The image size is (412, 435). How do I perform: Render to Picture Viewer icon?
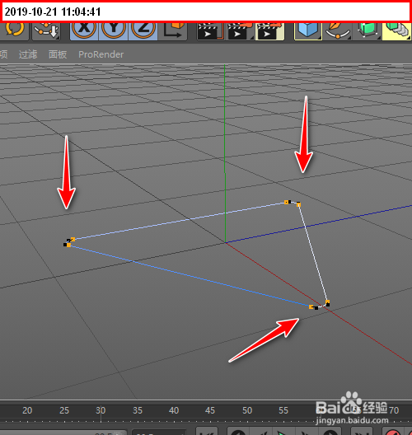pyautogui.click(x=241, y=31)
